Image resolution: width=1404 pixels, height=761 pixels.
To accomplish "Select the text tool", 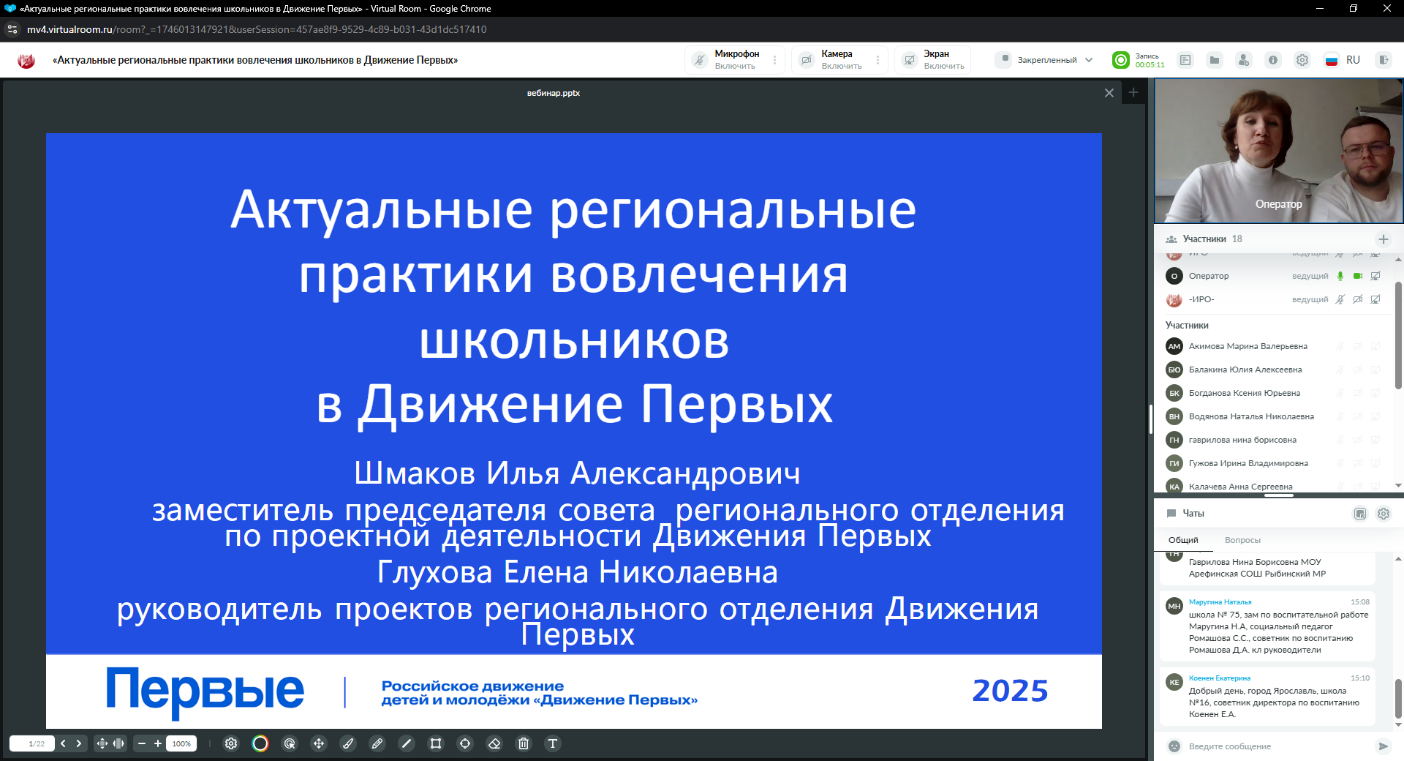I will point(553,743).
